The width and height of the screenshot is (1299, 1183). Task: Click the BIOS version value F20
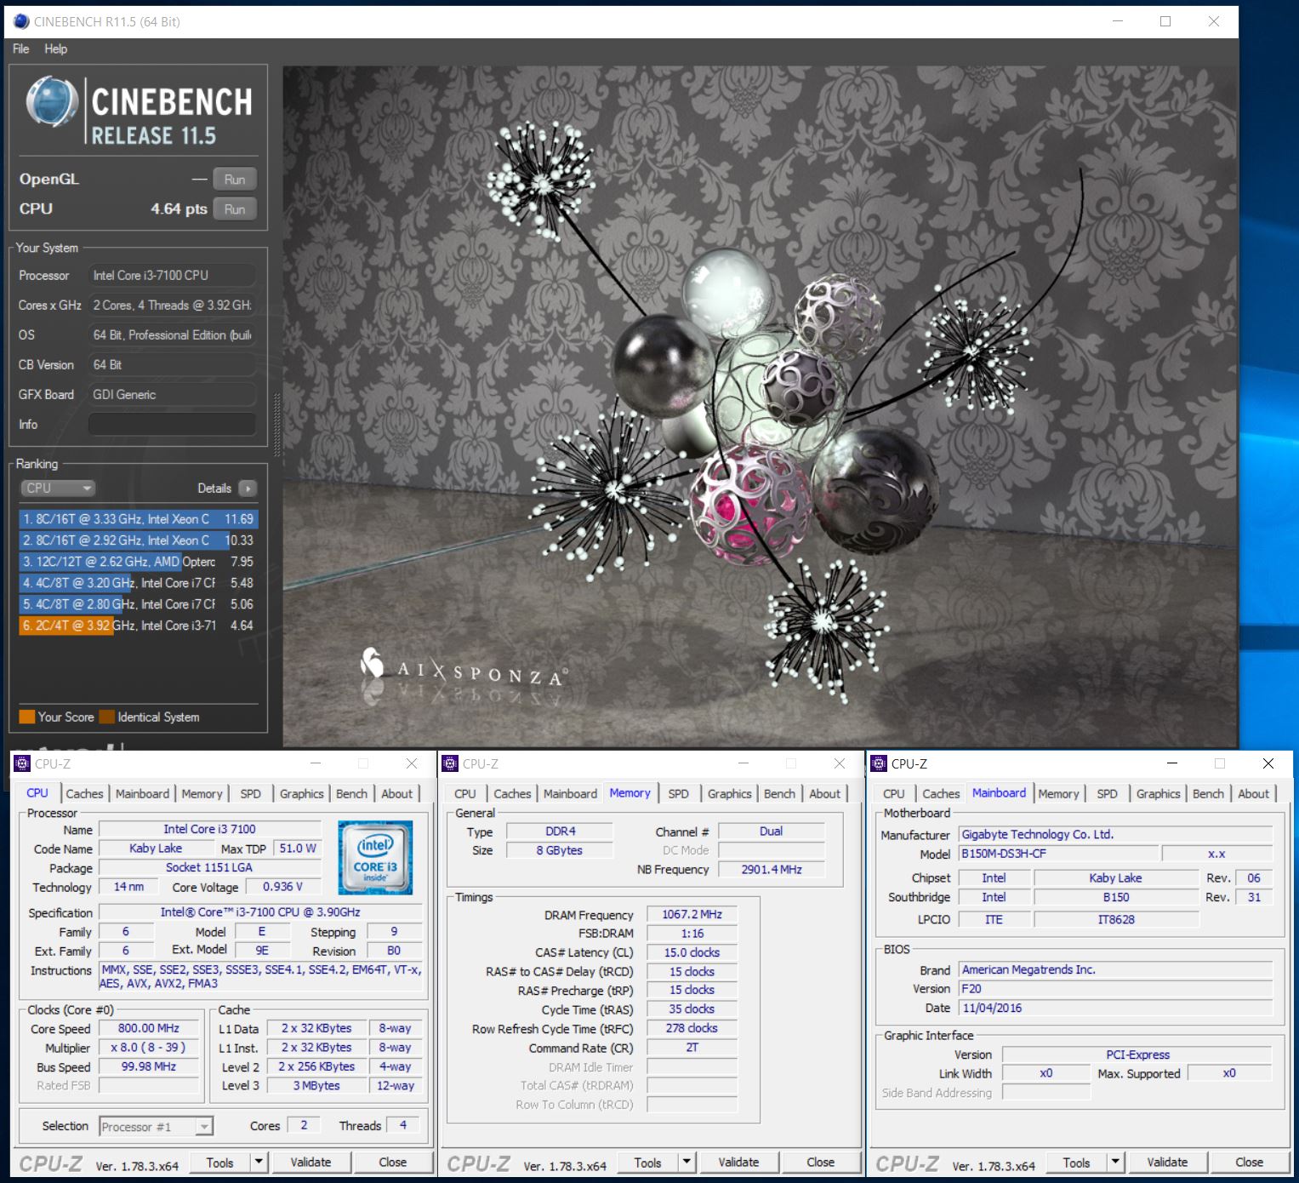coord(1116,989)
